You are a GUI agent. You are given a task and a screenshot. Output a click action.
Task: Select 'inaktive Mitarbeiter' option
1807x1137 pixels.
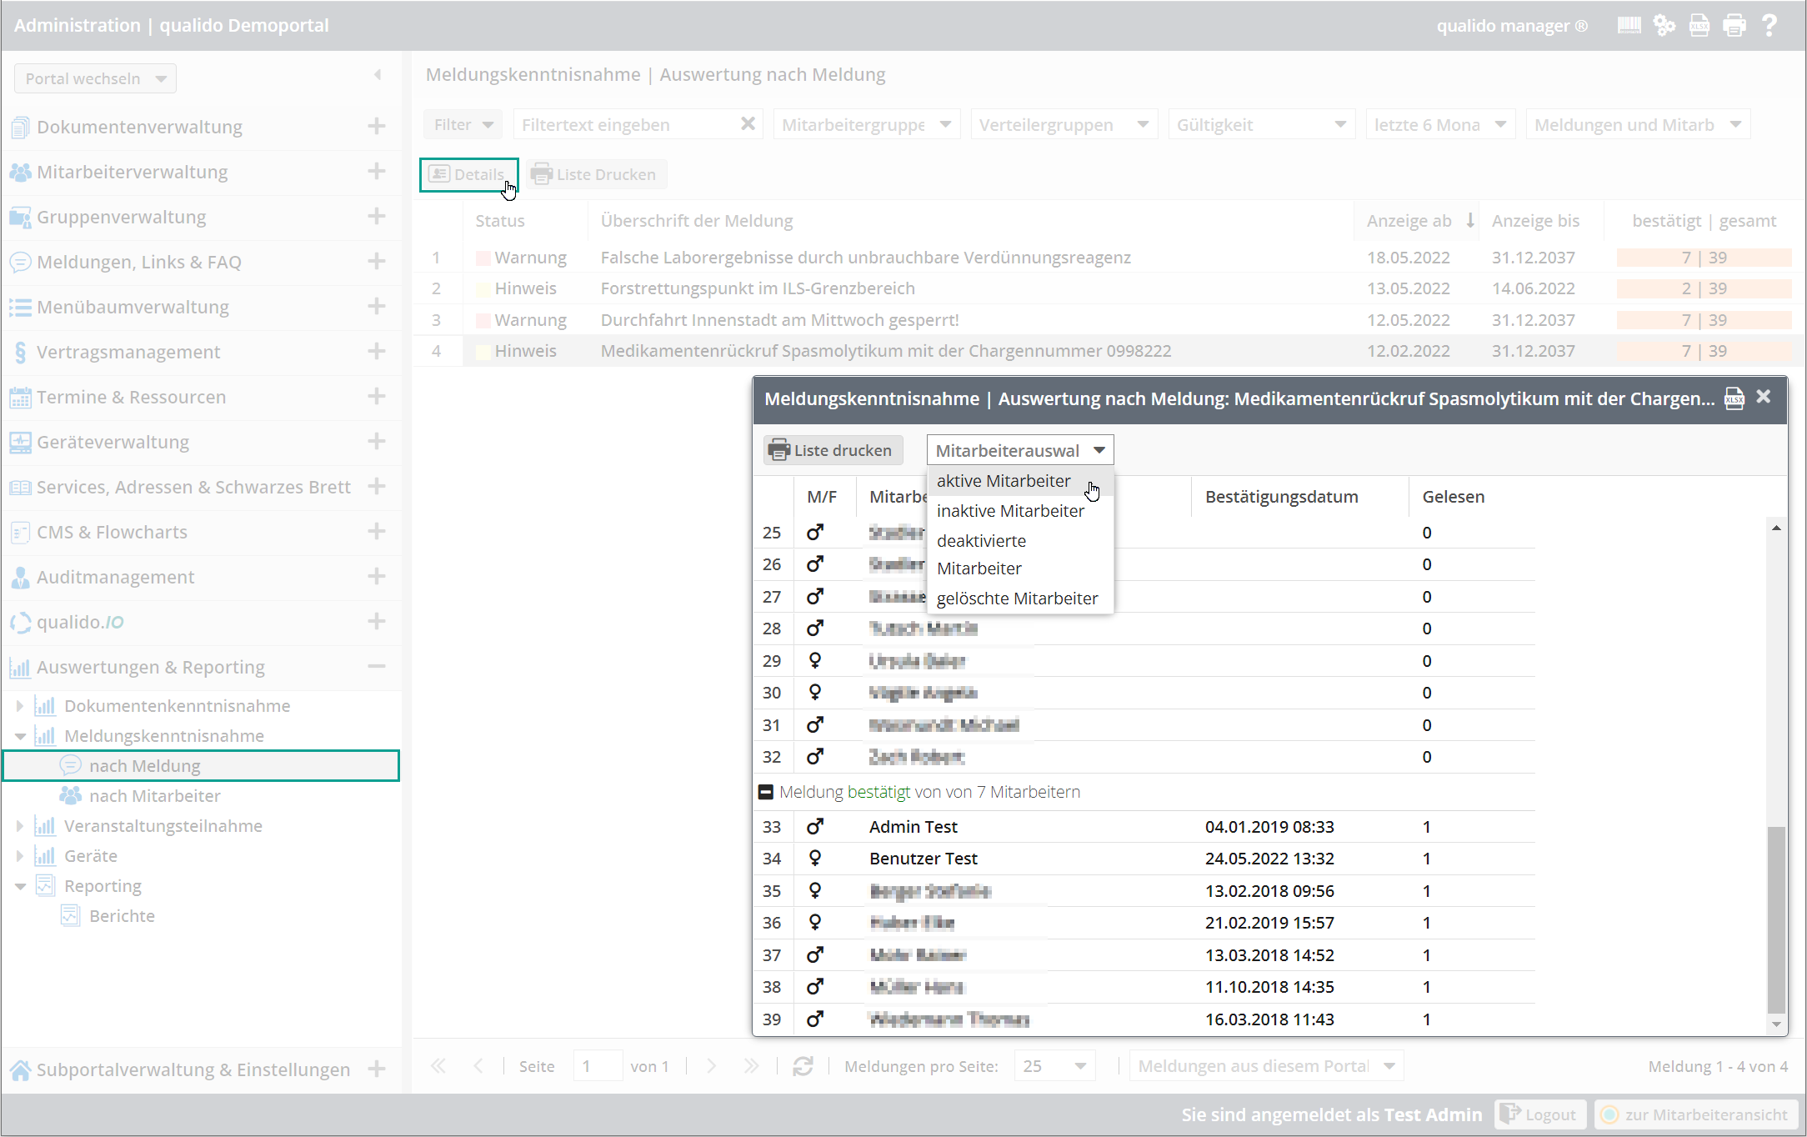(x=1019, y=511)
